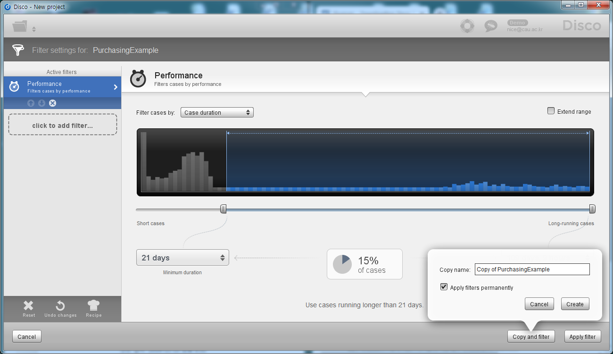
Task: Select the Performance filter in Active filters
Action: tap(62, 87)
